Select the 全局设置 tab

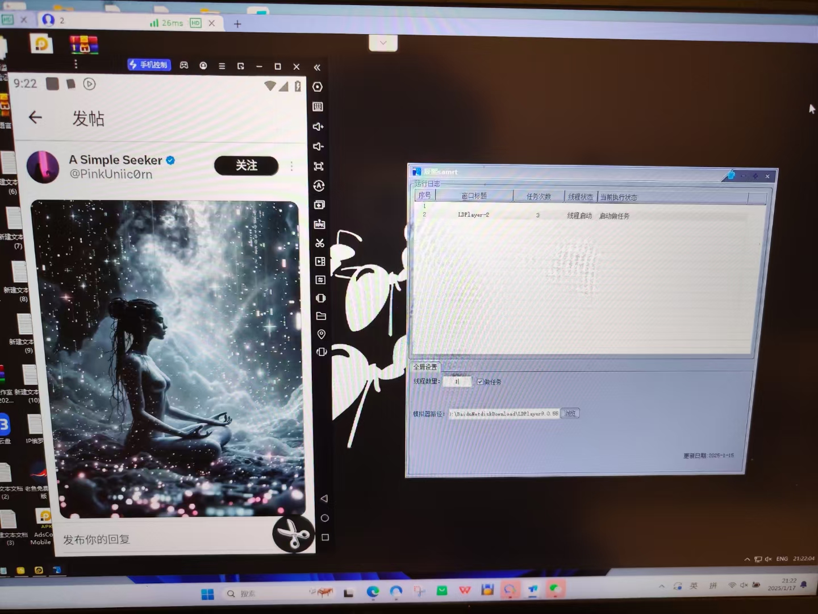point(425,367)
